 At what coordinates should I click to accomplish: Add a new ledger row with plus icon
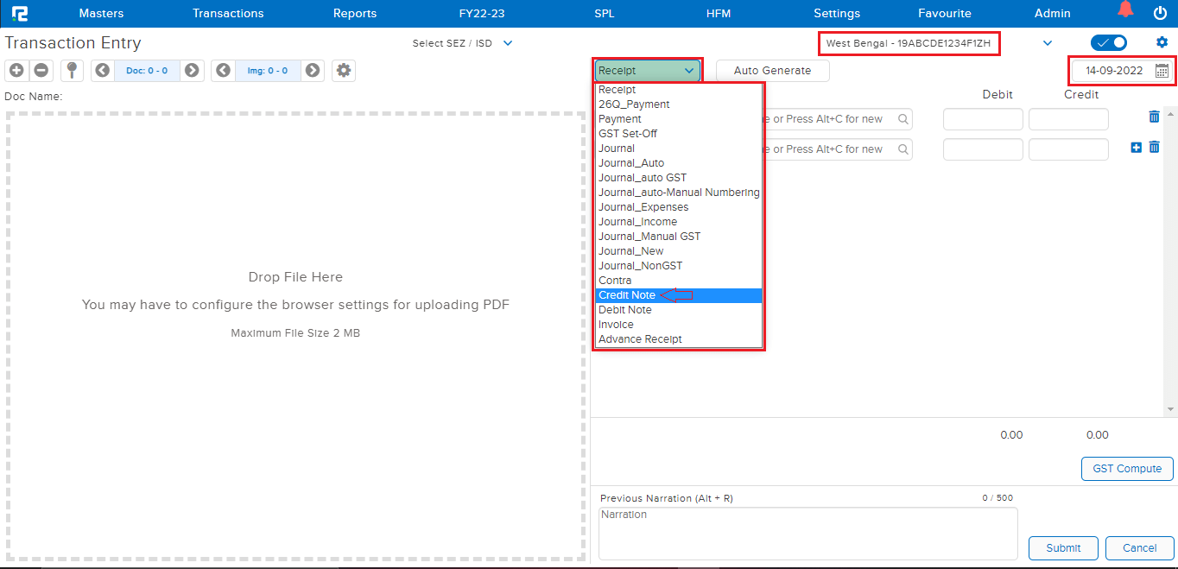click(1136, 148)
